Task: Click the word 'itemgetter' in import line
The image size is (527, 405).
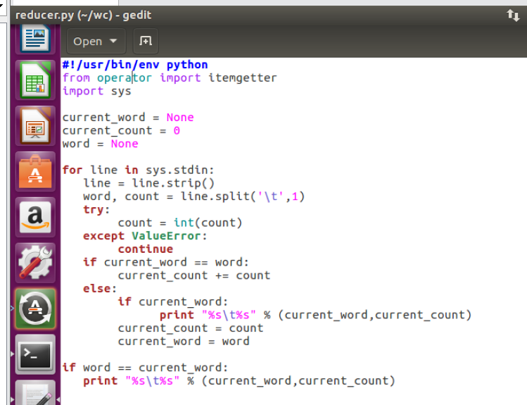Action: (243, 78)
